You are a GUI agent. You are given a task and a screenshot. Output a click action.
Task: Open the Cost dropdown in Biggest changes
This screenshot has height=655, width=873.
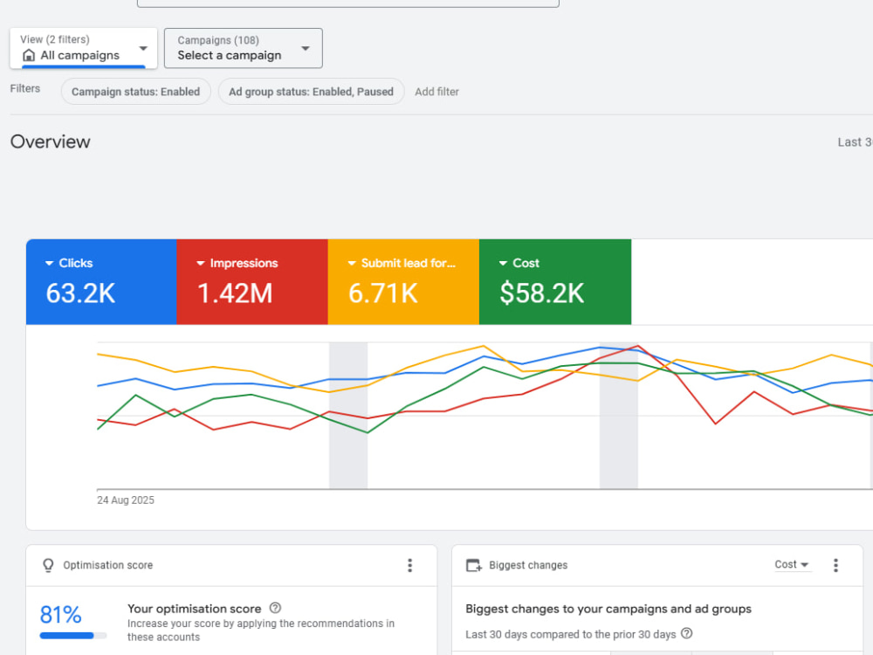coord(791,565)
